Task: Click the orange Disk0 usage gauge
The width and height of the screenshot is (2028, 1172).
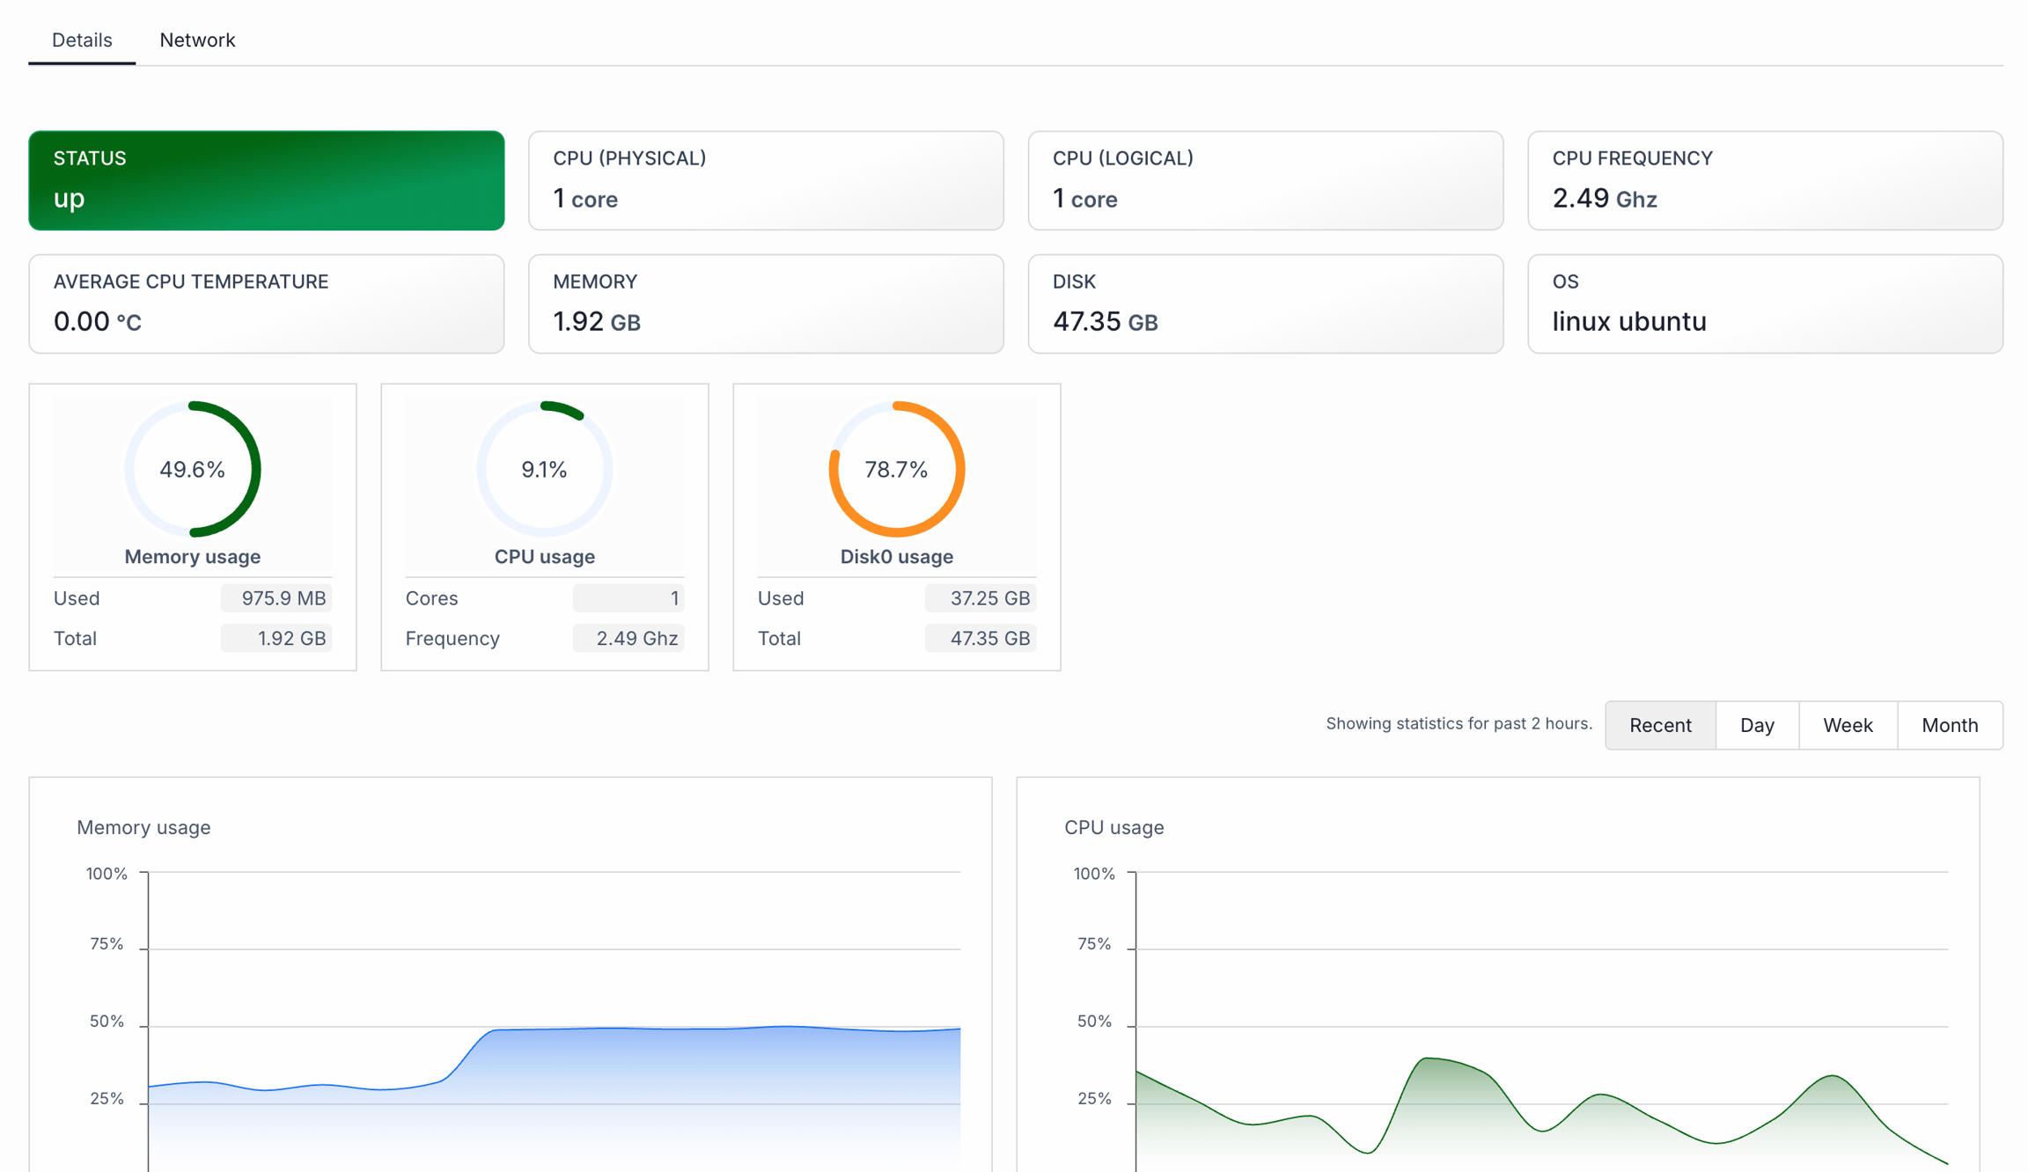Action: tap(896, 469)
